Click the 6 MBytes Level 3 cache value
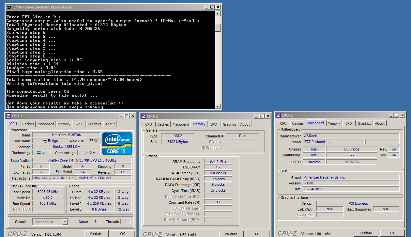This screenshot has height=237, width=411. pyautogui.click(x=99, y=210)
